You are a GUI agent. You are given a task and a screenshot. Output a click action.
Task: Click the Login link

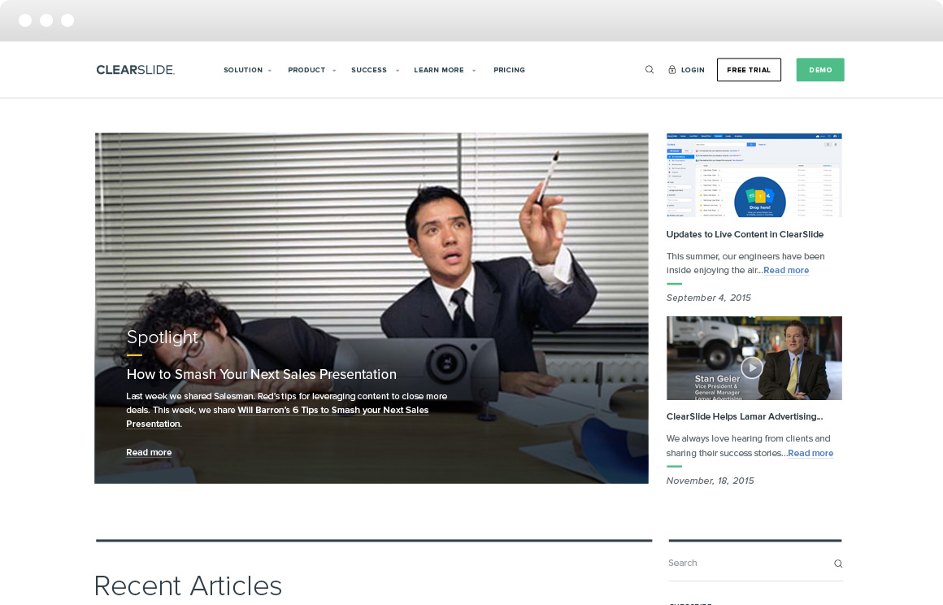[x=693, y=70]
